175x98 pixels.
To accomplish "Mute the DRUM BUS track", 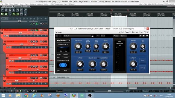I will (44, 30).
